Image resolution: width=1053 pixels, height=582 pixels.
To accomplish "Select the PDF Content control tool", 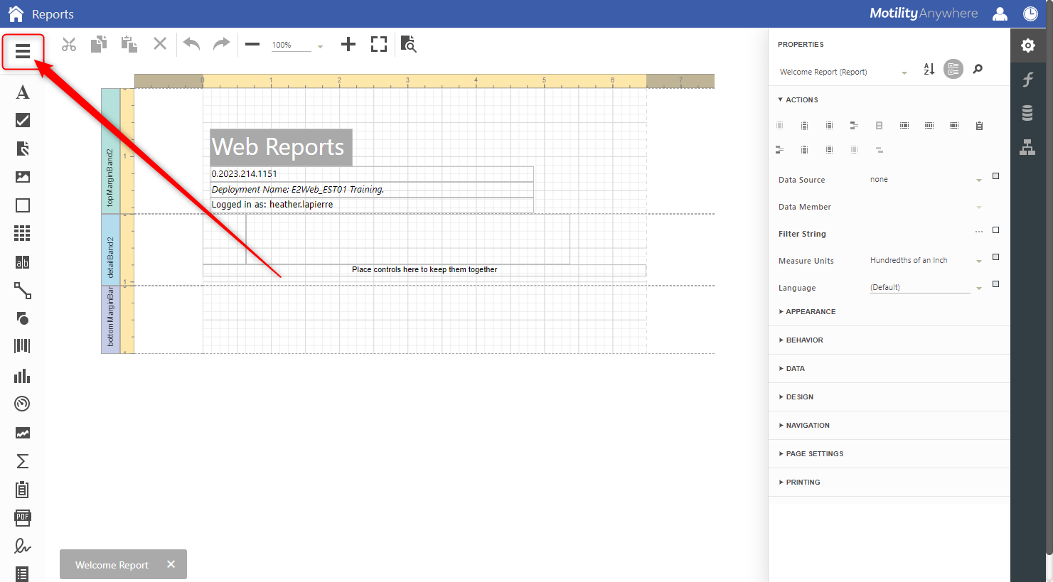I will point(23,517).
